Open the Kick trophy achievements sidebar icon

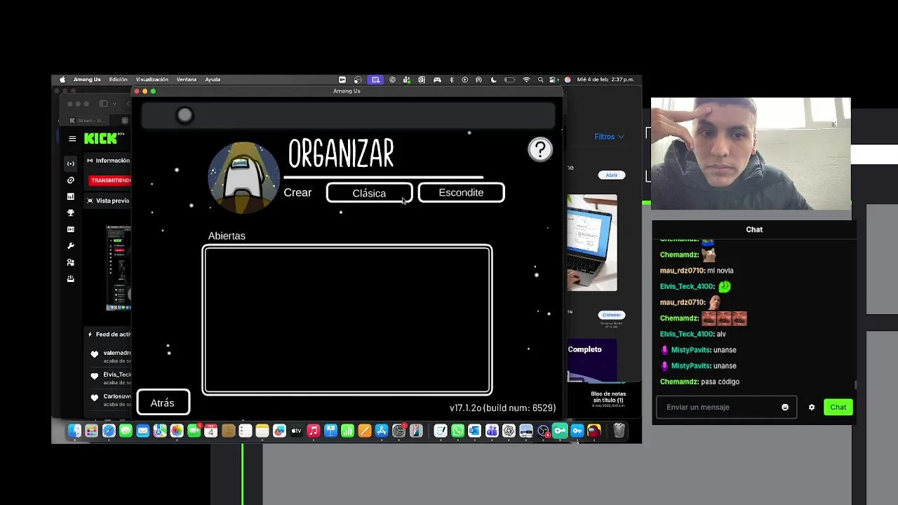tap(71, 213)
